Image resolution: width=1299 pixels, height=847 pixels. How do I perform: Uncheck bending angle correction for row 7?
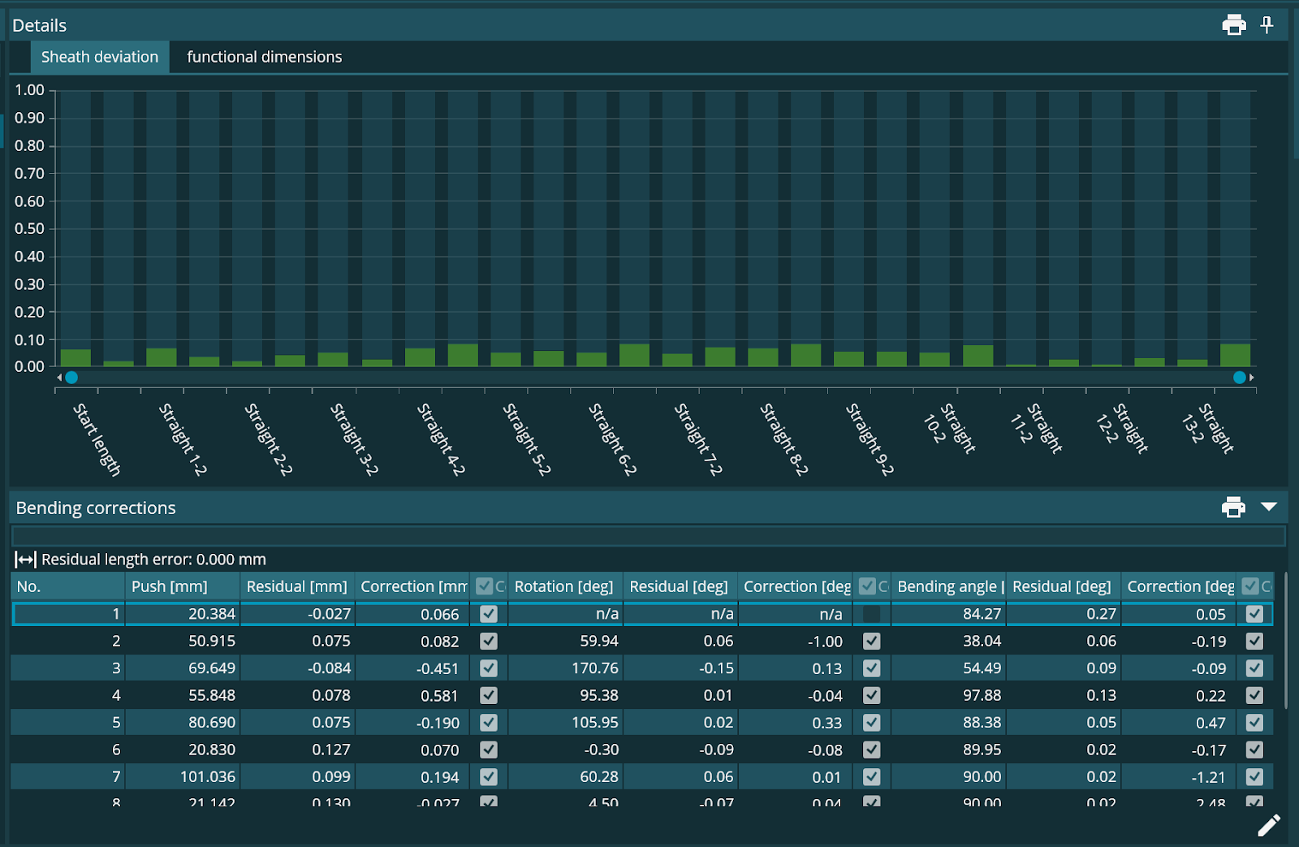(1255, 777)
